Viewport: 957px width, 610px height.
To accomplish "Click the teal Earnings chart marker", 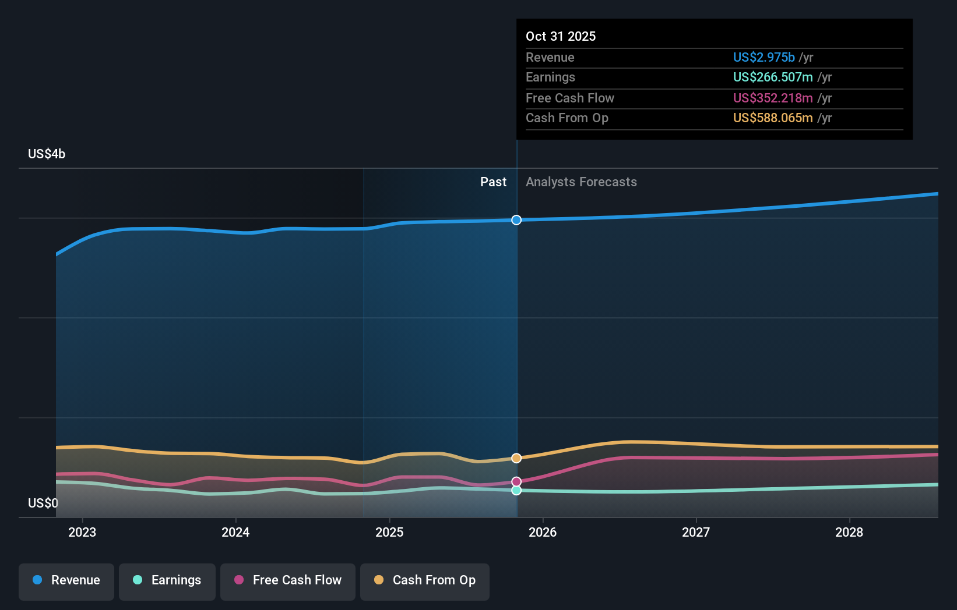I will (x=516, y=490).
